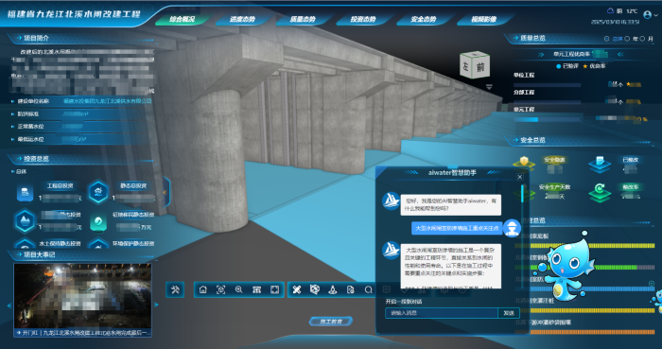This screenshot has height=349, width=662.
Task: Click the search circle icon in toolbar
Action: (x=369, y=289)
